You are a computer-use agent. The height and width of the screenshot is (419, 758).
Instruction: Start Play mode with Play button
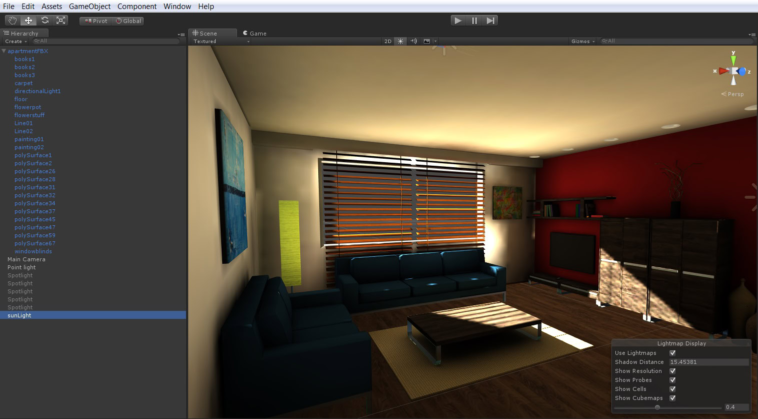tap(458, 21)
